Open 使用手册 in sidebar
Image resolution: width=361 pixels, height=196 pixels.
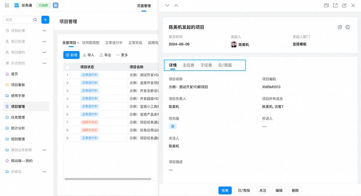(x=18, y=96)
